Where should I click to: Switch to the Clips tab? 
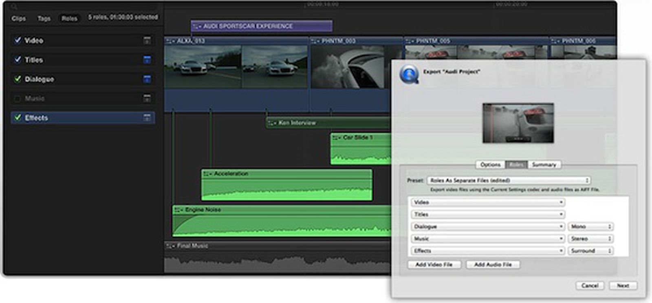pyautogui.click(x=19, y=18)
